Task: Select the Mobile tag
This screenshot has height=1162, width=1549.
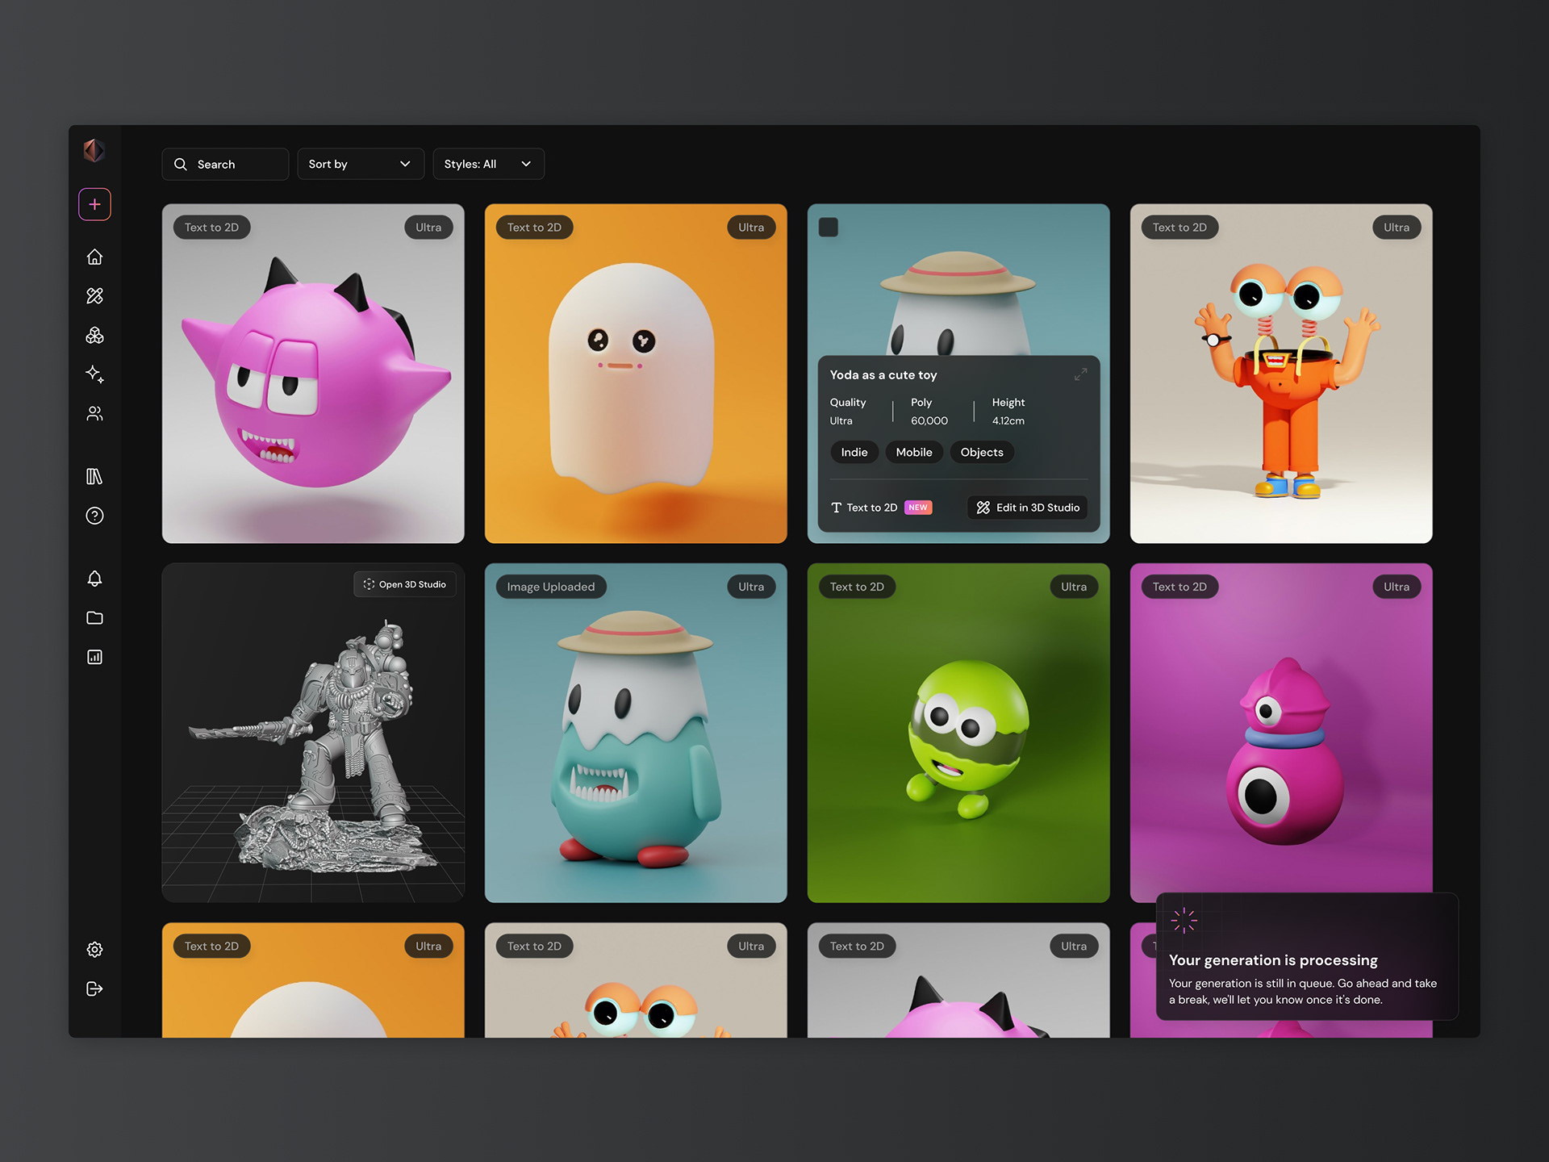Action: (914, 453)
